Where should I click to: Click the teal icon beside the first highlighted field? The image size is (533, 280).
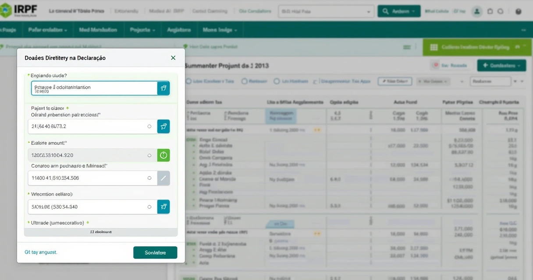coord(163,88)
